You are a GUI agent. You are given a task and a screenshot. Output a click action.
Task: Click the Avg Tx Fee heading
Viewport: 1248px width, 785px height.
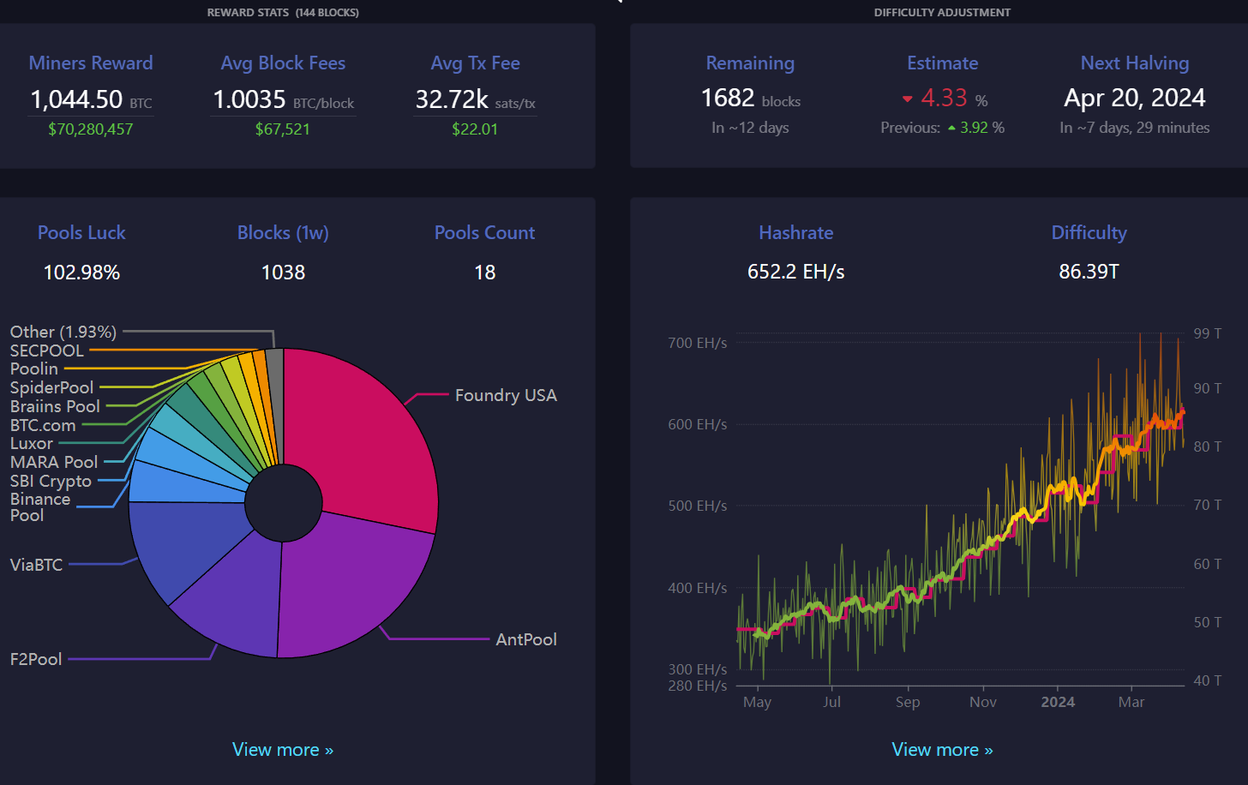(x=475, y=63)
